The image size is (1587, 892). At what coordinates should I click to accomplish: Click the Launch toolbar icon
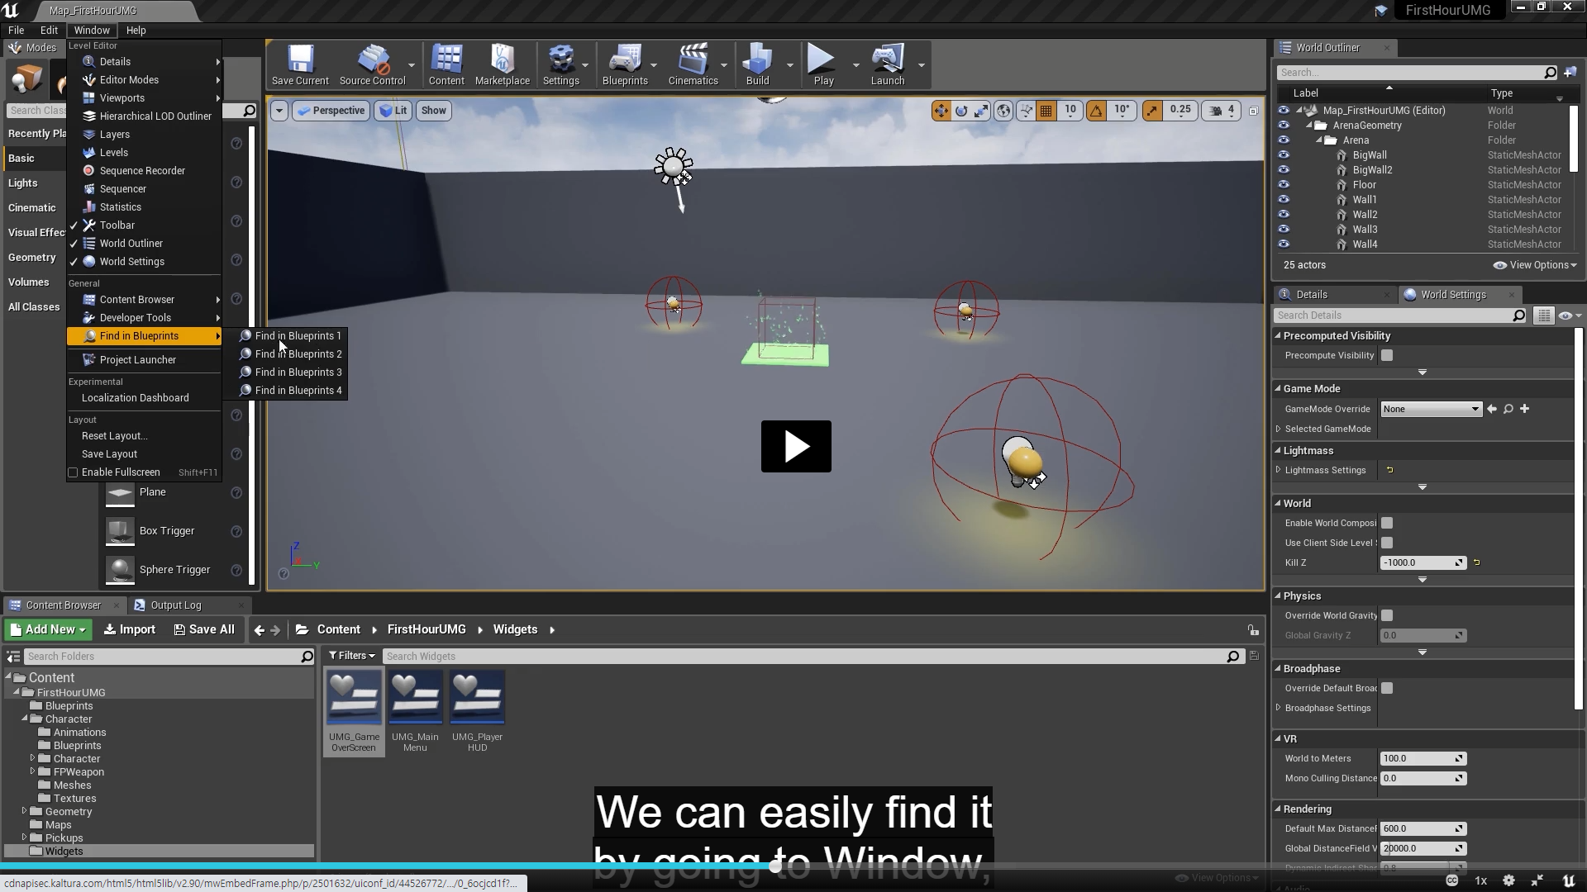coord(888,59)
